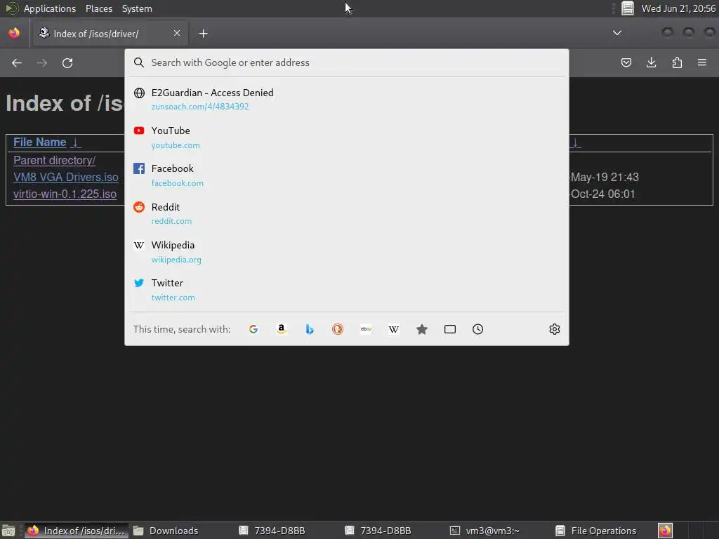Open the panel tray icon beside the clock
This screenshot has height=539, width=719.
(x=627, y=8)
